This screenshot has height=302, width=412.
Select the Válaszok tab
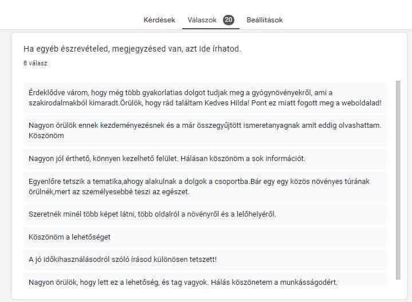202,19
